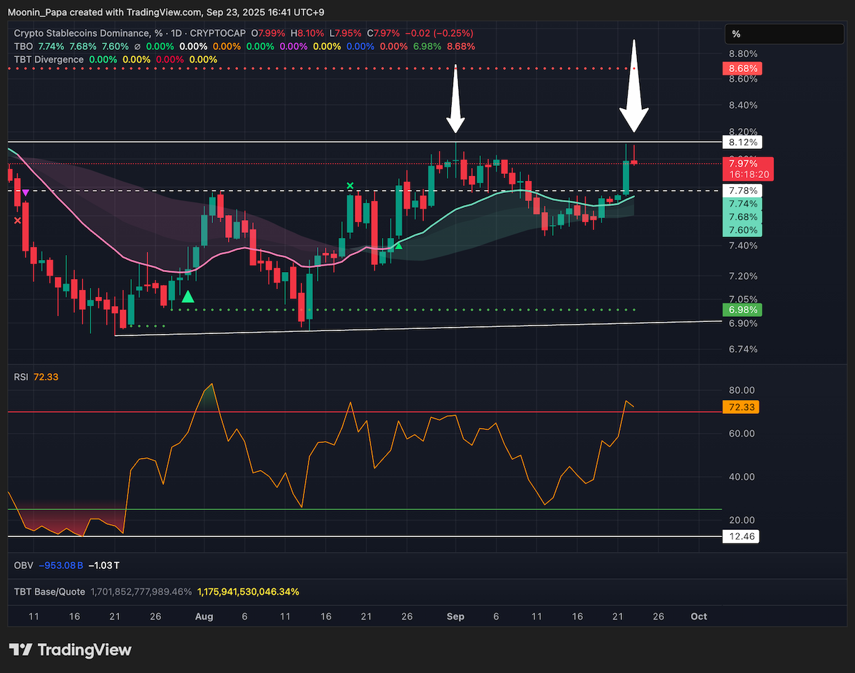Click the orange 72.33 RSI value label

tap(741, 407)
